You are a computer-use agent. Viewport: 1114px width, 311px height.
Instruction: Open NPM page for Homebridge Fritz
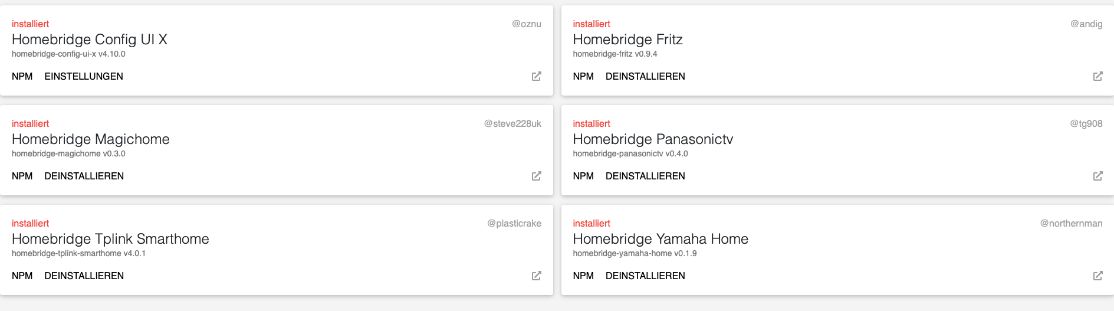583,76
